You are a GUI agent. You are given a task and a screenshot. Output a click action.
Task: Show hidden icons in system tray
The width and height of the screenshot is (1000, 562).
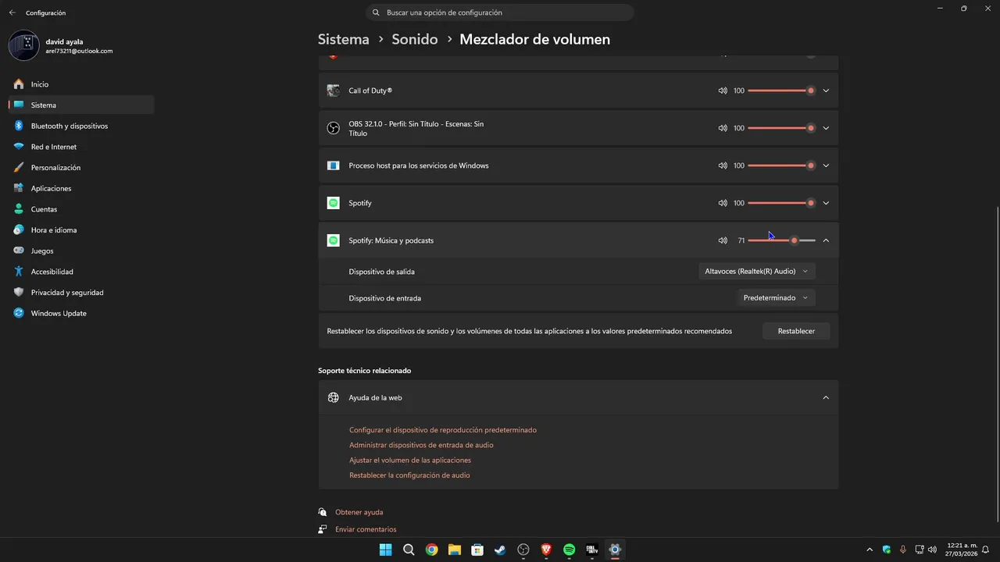870,550
